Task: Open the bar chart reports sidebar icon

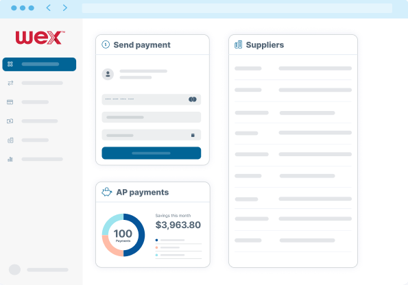Action: [10, 159]
